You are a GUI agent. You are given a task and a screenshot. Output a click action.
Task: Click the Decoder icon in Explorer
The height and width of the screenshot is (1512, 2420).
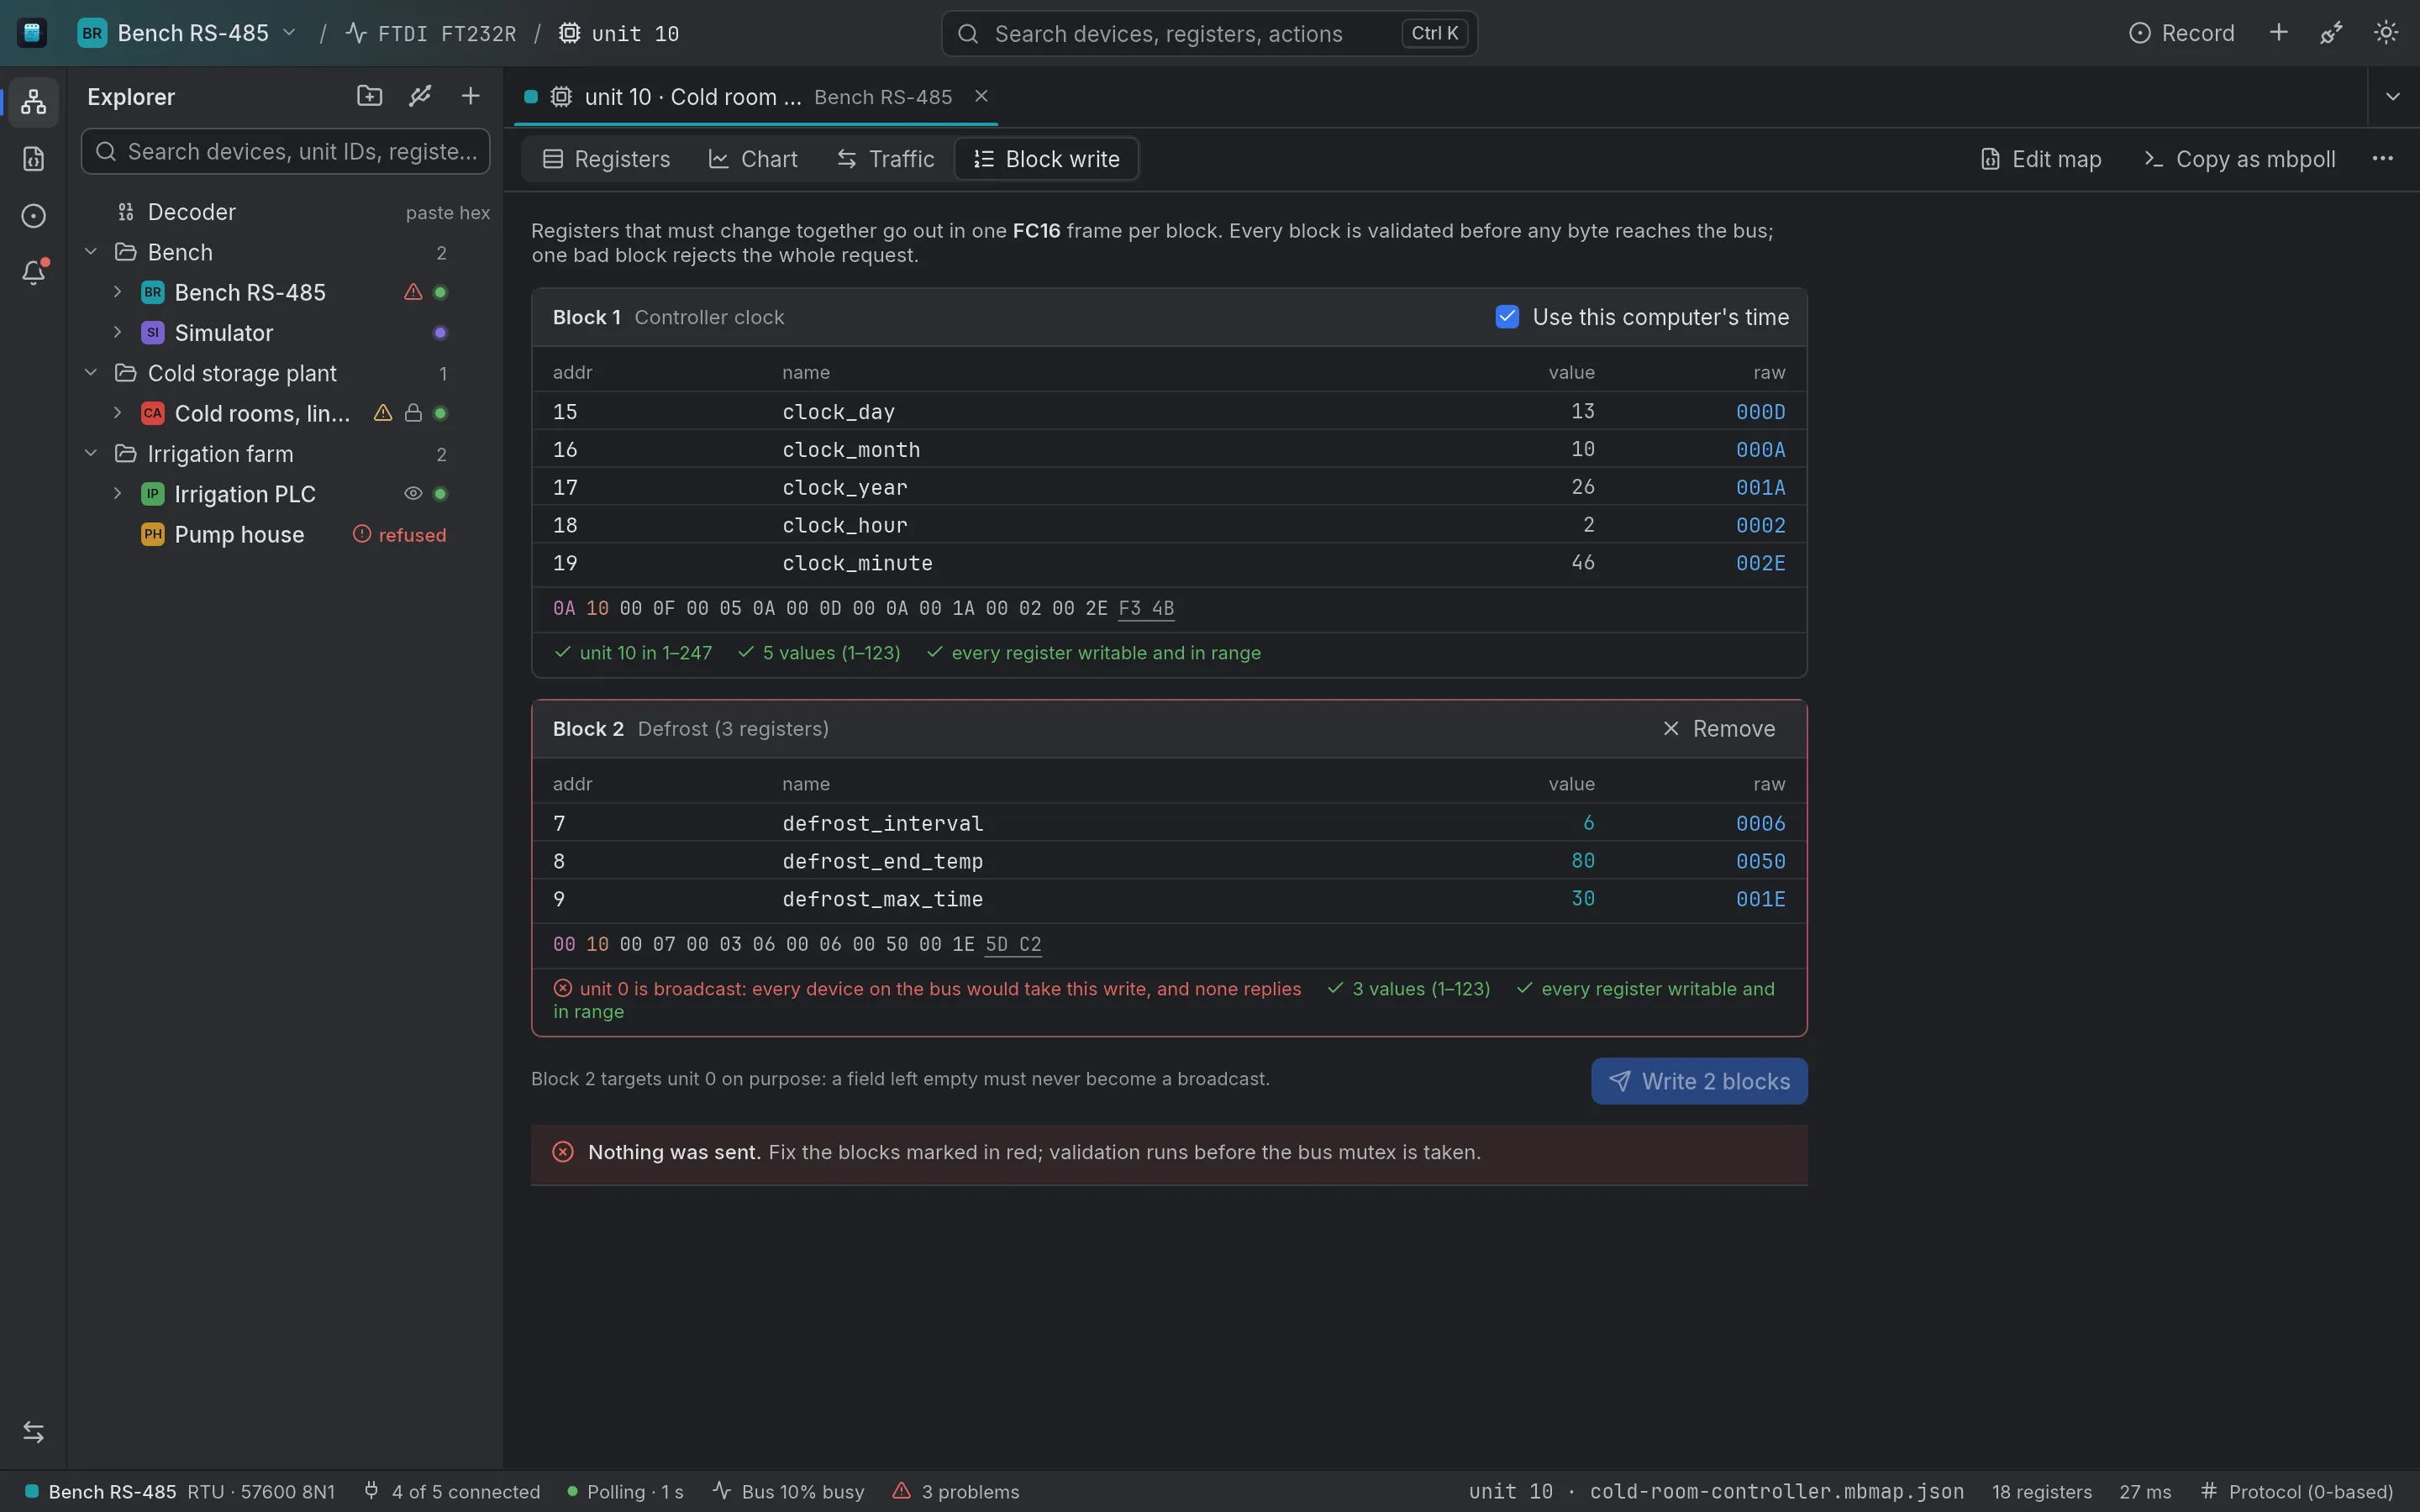125,212
